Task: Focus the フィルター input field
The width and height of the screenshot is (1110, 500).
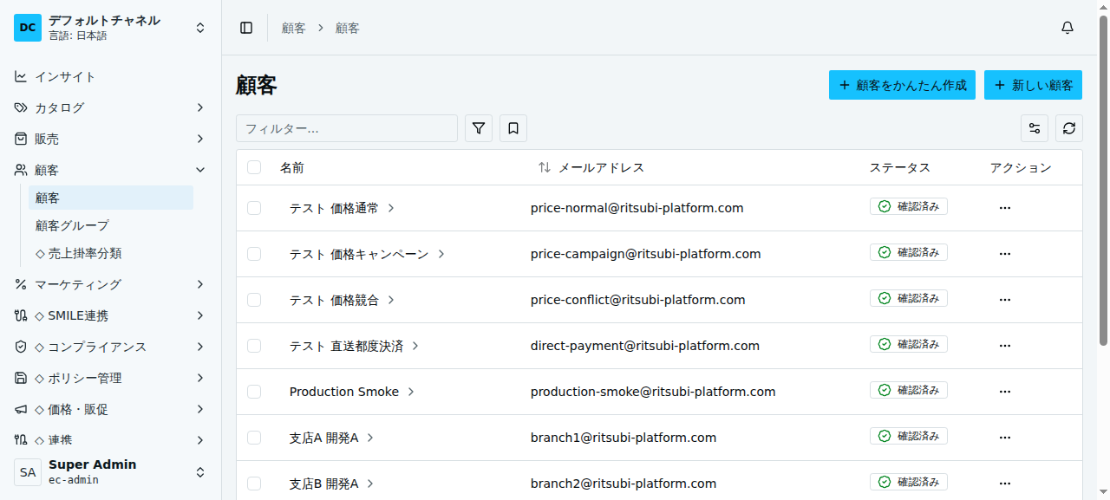Action: (347, 128)
